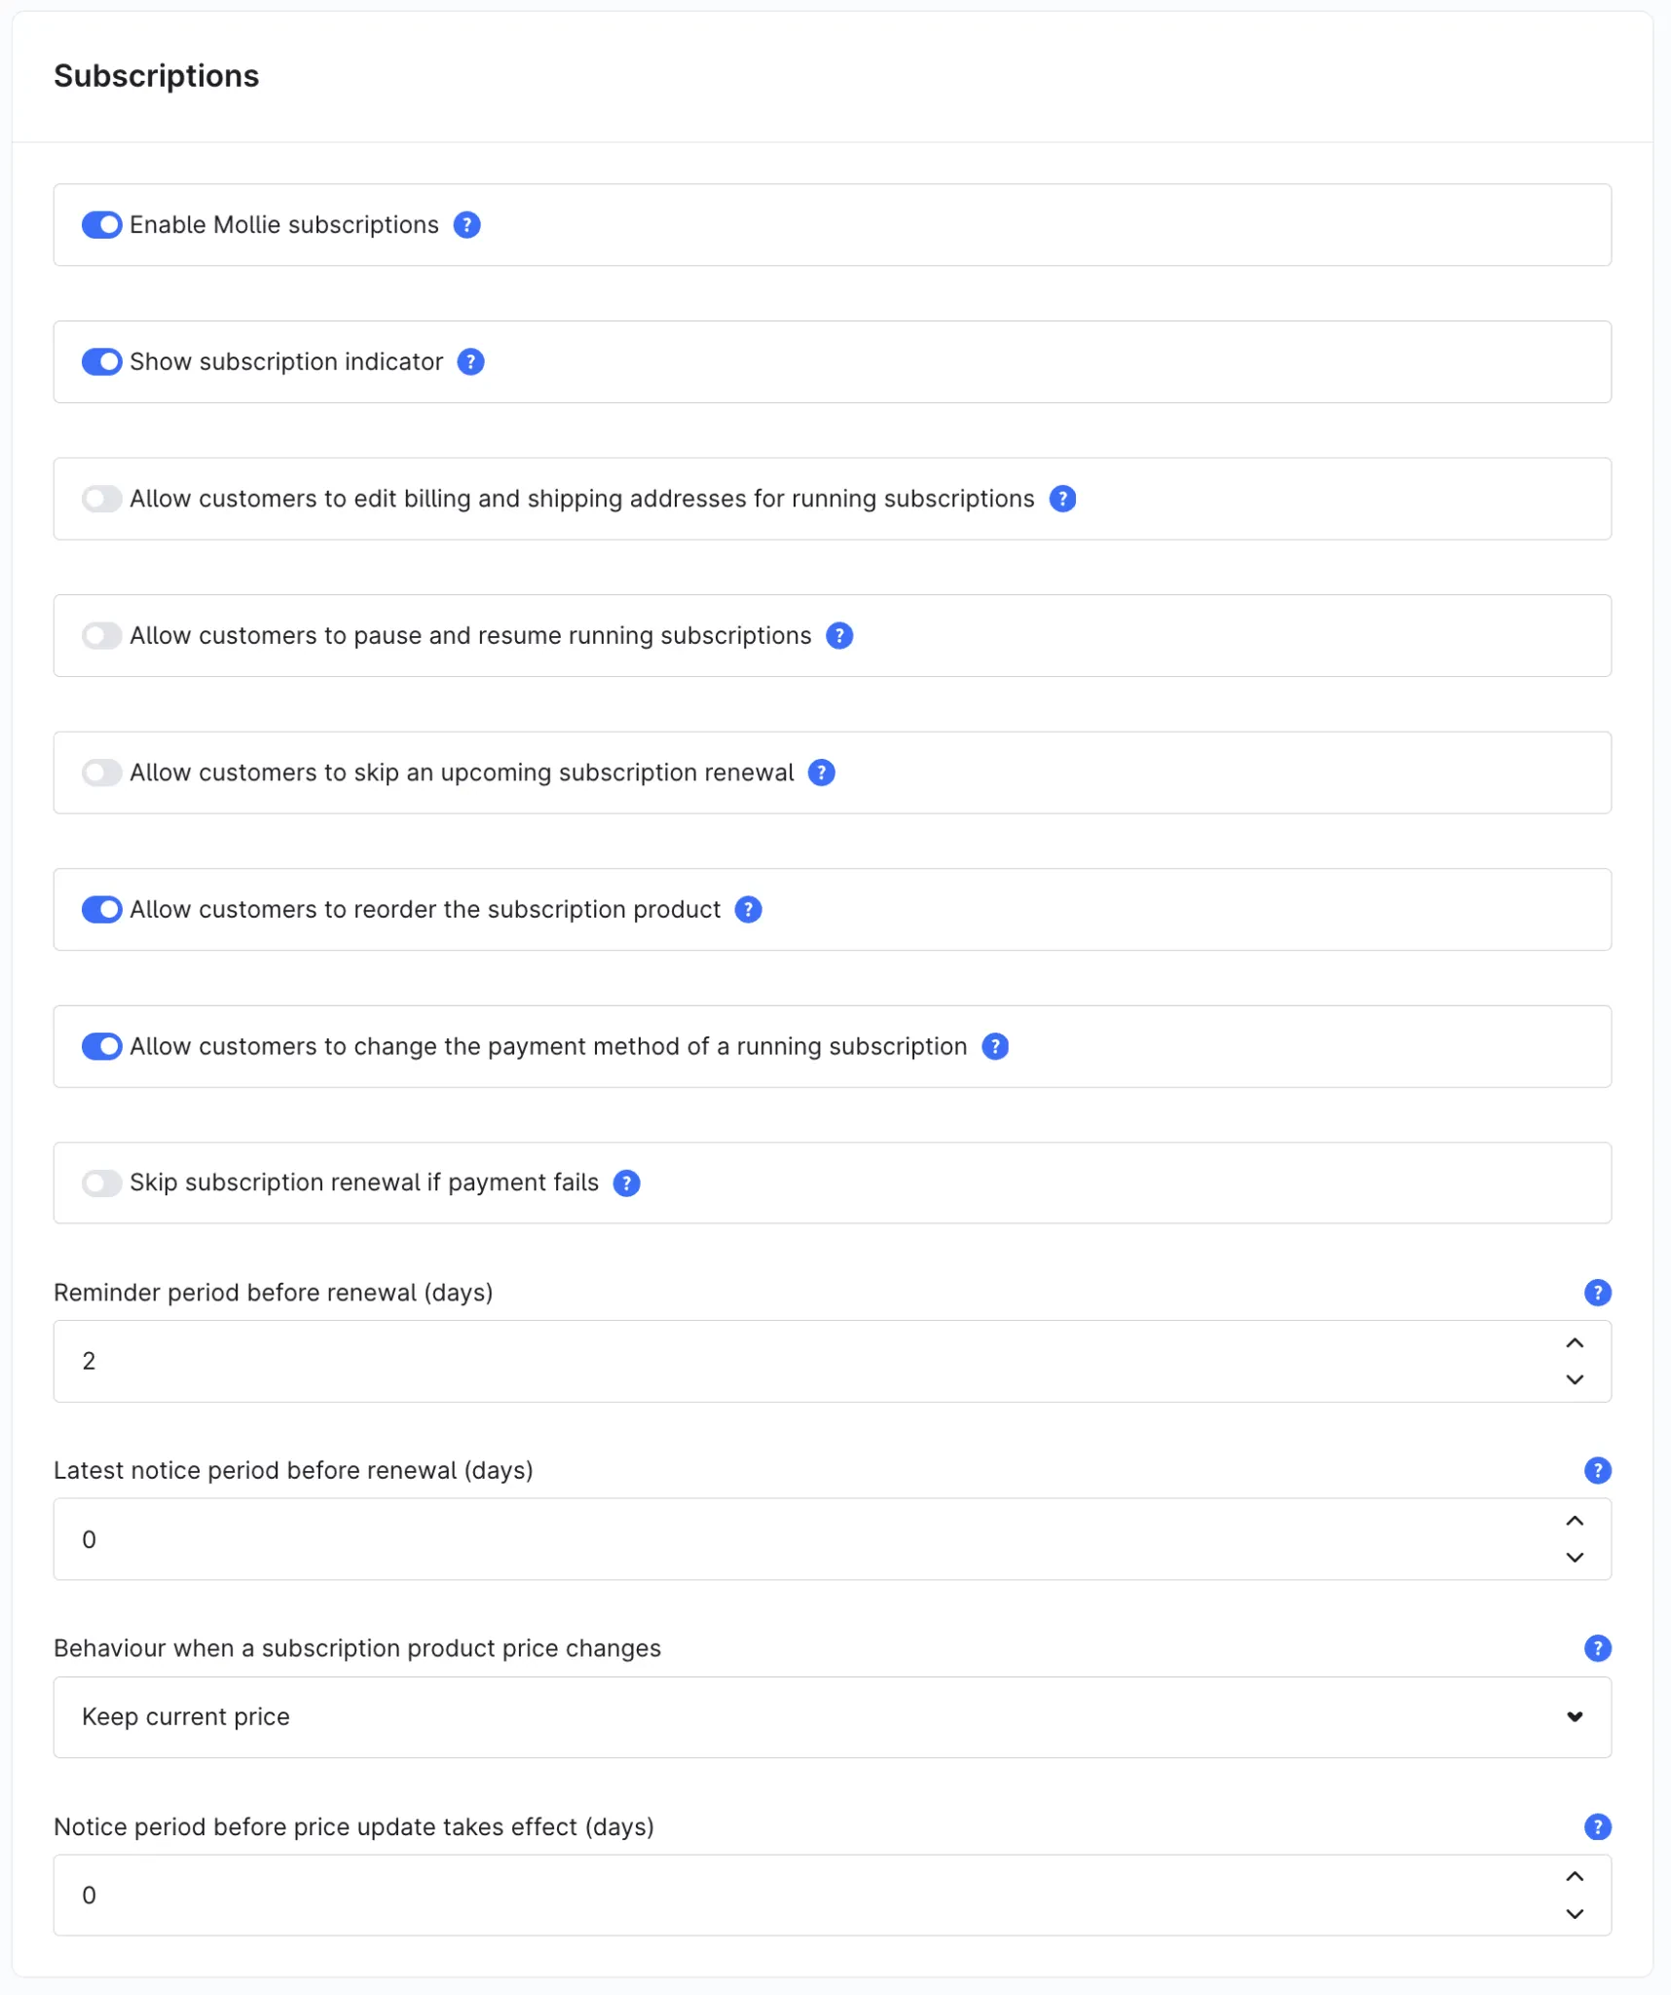Open help icon beside Show subscription indicator

click(x=471, y=362)
